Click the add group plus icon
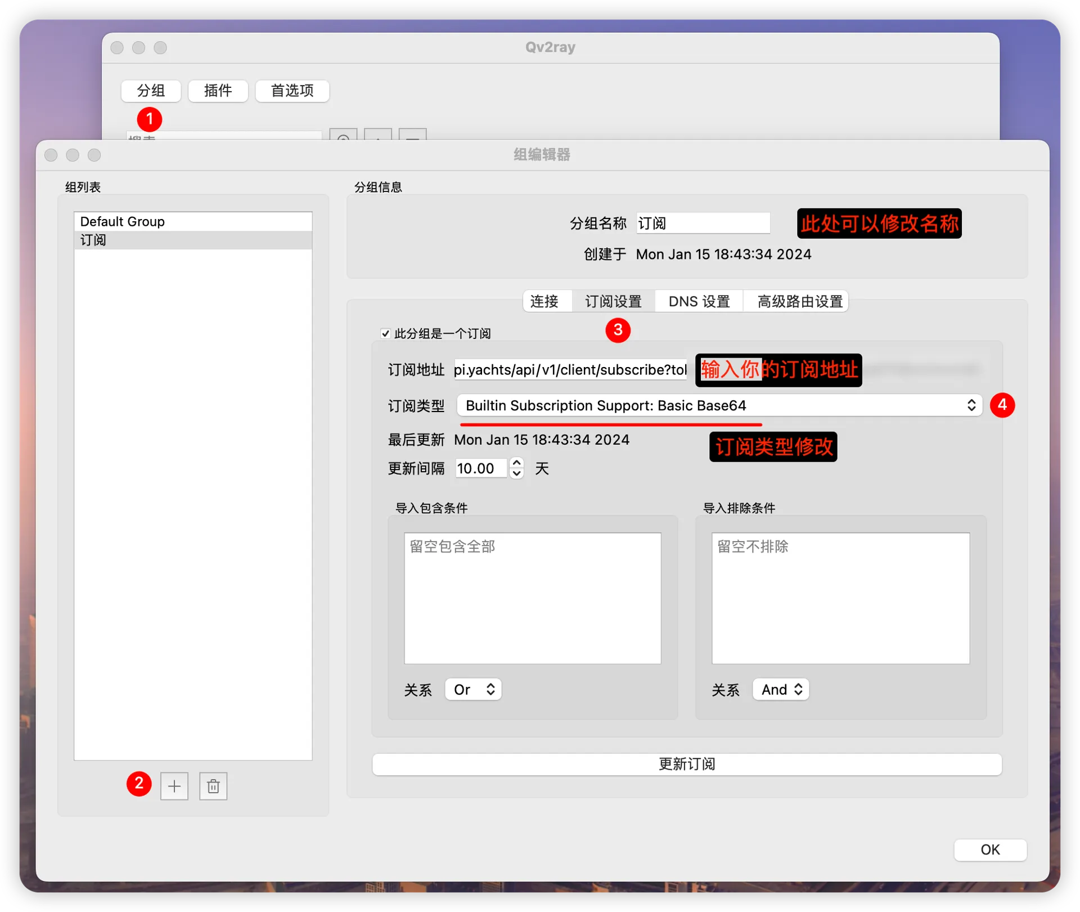1080x912 pixels. pos(174,786)
